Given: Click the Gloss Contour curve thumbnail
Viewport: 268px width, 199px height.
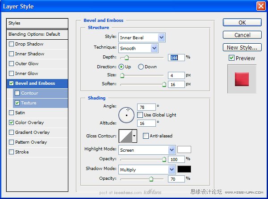Looking at the screenshot, I should tap(126, 136).
